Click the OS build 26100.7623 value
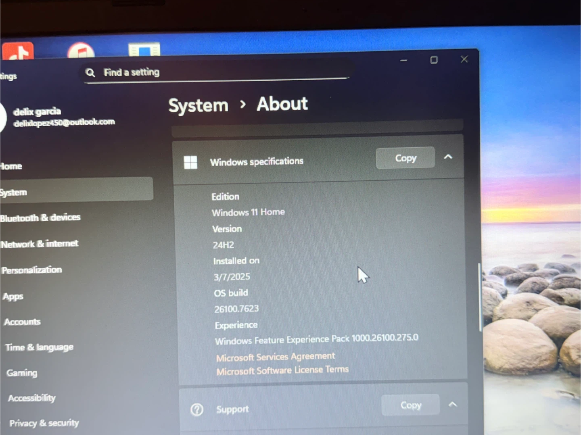Image resolution: width=581 pixels, height=435 pixels. (x=236, y=309)
